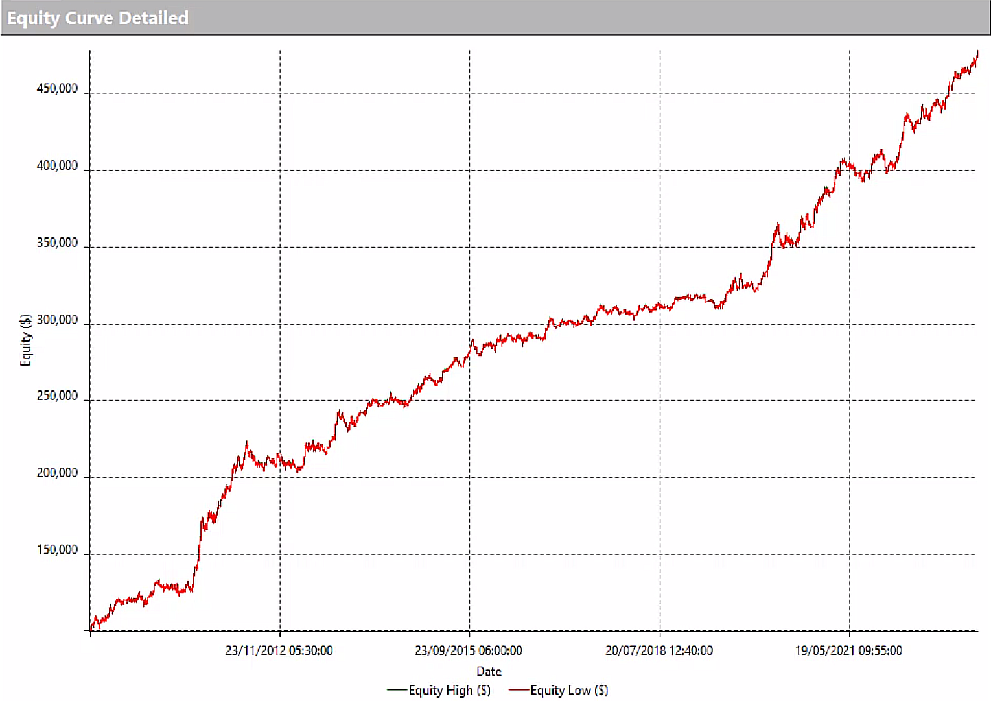Toggle the Equity Low ($) legend entry

[x=568, y=690]
